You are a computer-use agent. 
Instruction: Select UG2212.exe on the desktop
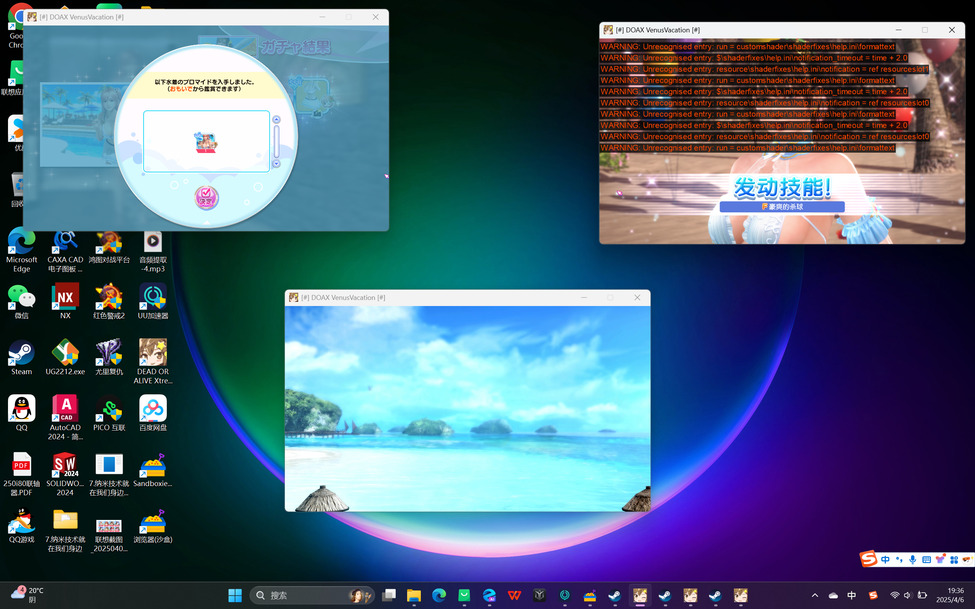[x=65, y=357]
